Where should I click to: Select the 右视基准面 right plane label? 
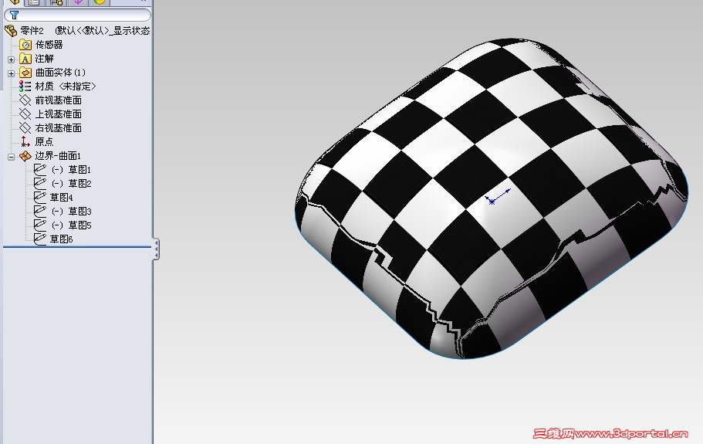click(59, 128)
